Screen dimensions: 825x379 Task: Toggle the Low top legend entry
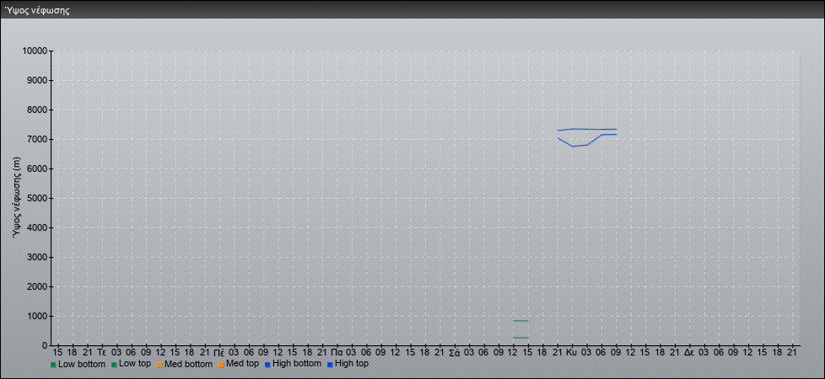[131, 364]
